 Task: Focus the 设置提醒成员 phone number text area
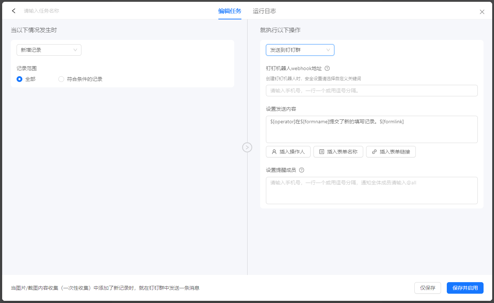tap(372, 190)
